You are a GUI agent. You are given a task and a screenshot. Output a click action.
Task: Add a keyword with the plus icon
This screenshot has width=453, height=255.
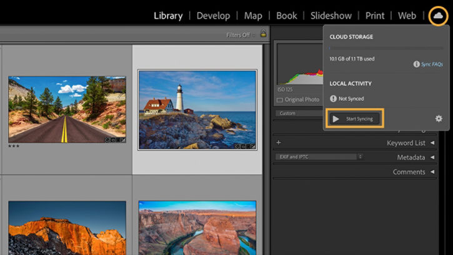279,142
